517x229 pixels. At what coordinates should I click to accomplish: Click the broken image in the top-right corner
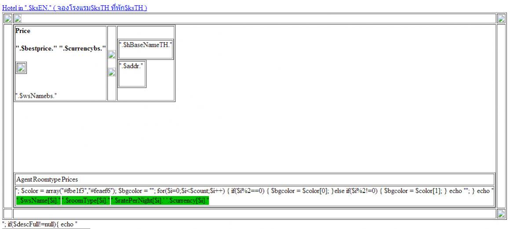(501, 19)
